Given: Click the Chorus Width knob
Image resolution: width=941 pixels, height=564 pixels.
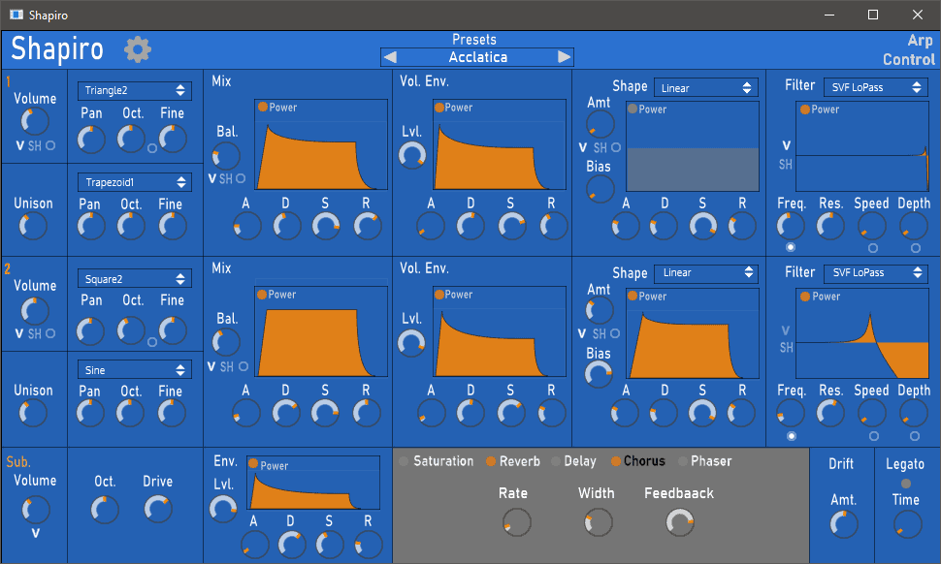Looking at the screenshot, I should pos(598,522).
